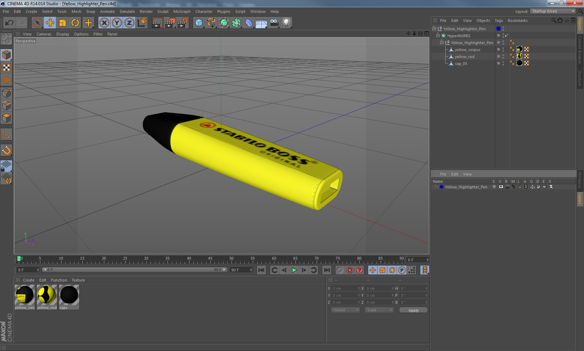
Task: Toggle layer View eye for Yellow_Highlighter_Pen
Action: click(501, 187)
